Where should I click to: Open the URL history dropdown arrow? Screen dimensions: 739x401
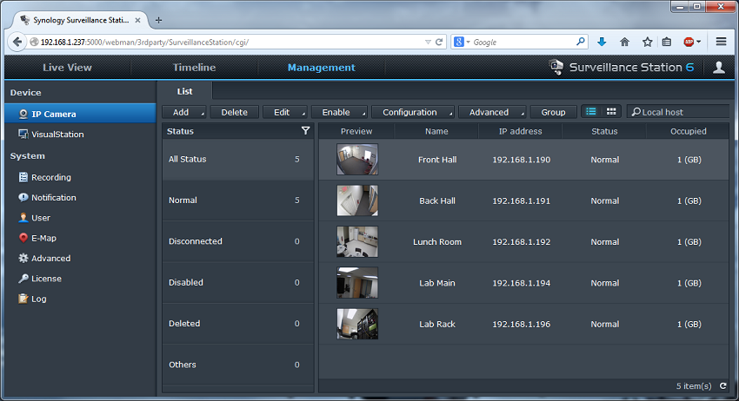pos(428,43)
